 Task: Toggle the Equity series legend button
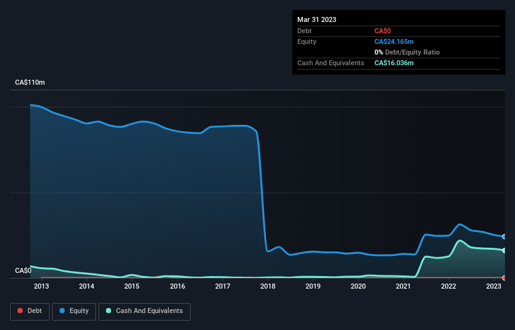(x=74, y=311)
